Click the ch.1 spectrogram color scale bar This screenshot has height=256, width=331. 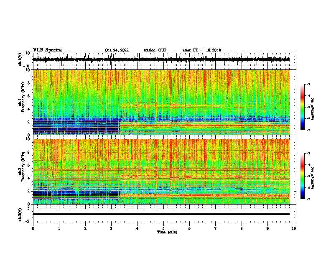[x=302, y=107]
